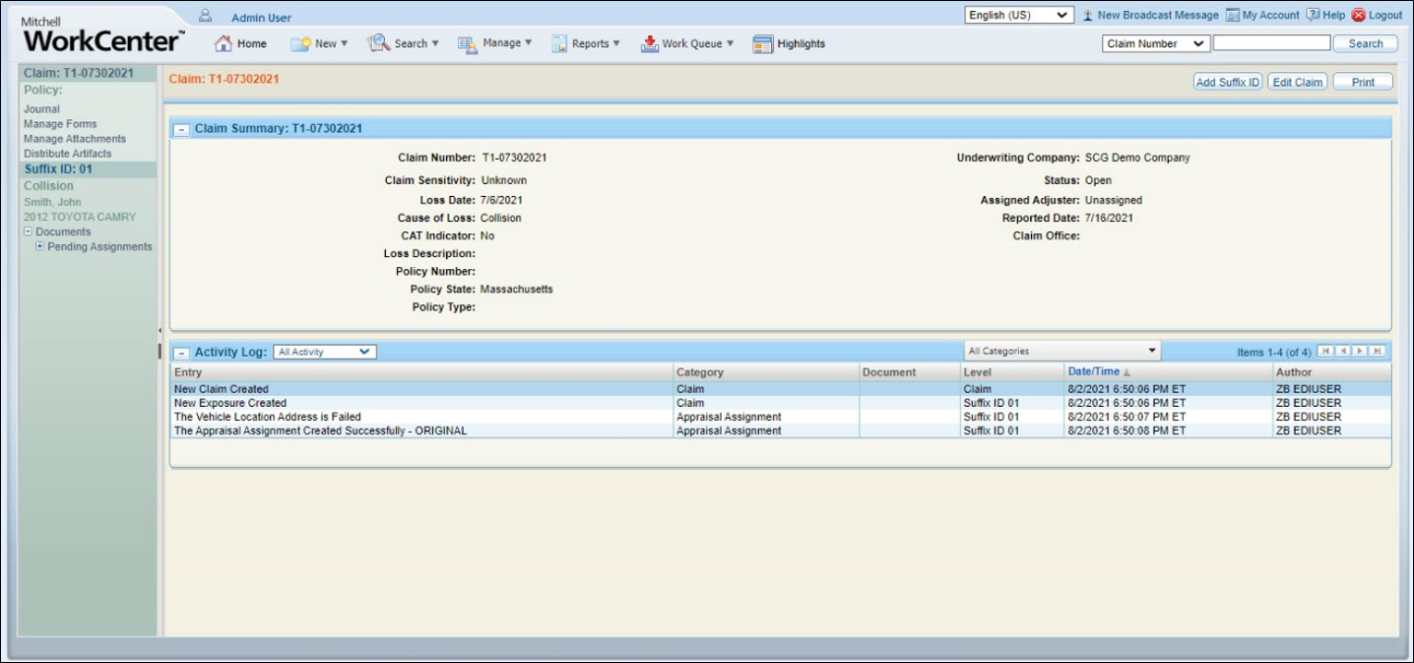Click the Help question mark icon

tap(1313, 16)
